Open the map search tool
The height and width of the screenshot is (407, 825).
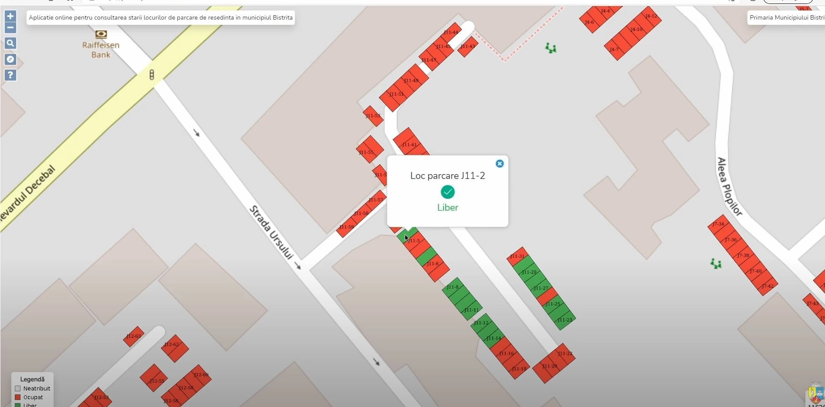coord(10,44)
